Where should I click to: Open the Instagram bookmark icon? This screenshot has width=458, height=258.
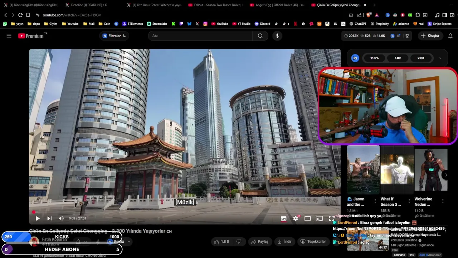pyautogui.click(x=205, y=24)
